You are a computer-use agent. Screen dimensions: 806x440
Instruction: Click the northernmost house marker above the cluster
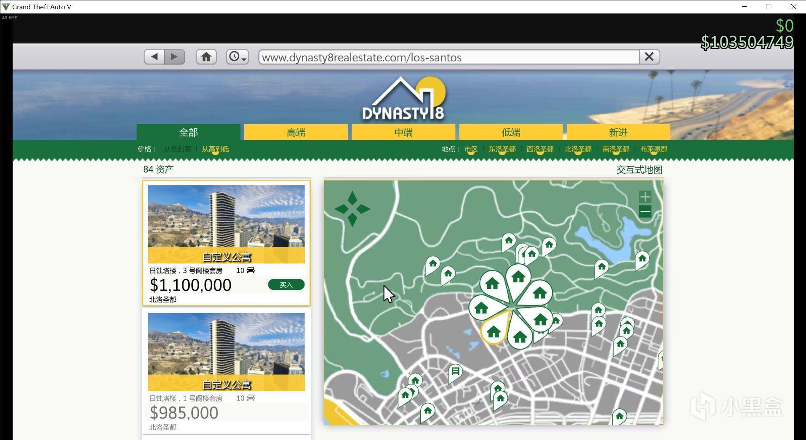[x=509, y=242]
